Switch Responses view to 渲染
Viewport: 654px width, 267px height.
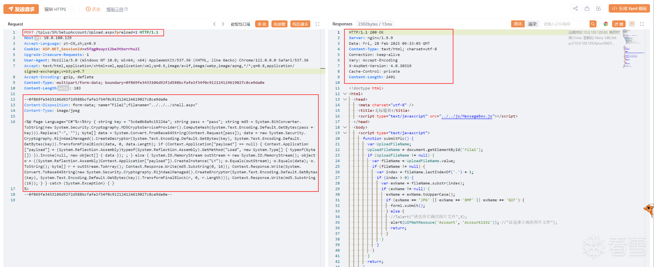click(x=532, y=24)
